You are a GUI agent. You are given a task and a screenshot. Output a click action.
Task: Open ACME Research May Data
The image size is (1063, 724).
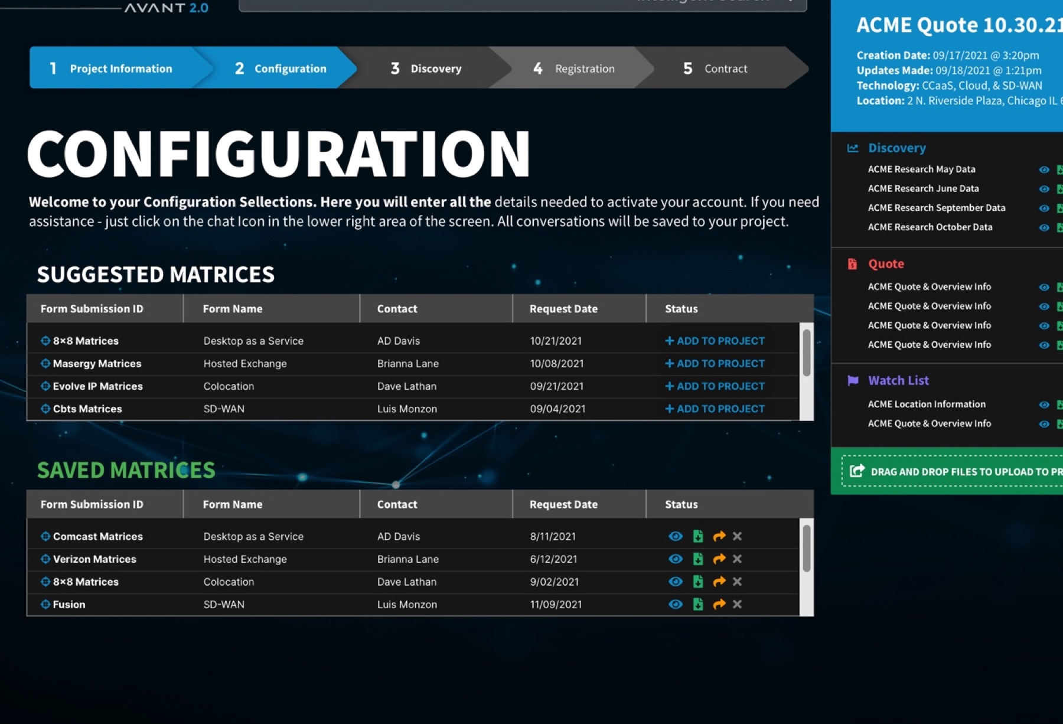(x=921, y=169)
